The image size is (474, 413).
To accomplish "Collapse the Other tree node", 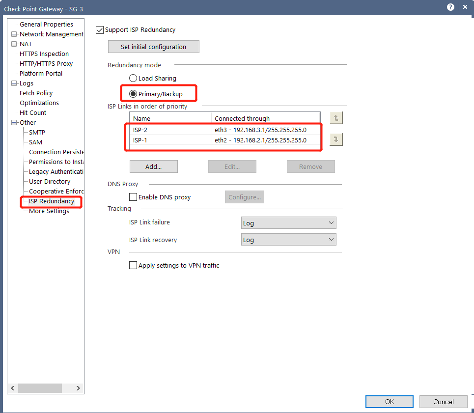I will tap(14, 122).
